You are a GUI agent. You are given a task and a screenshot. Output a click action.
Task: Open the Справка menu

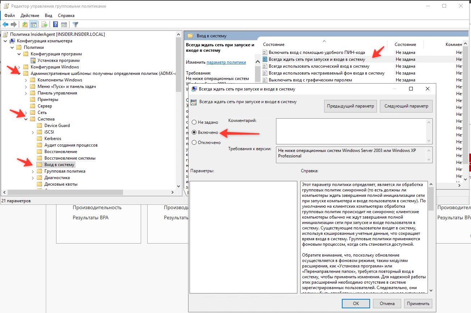[66, 16]
